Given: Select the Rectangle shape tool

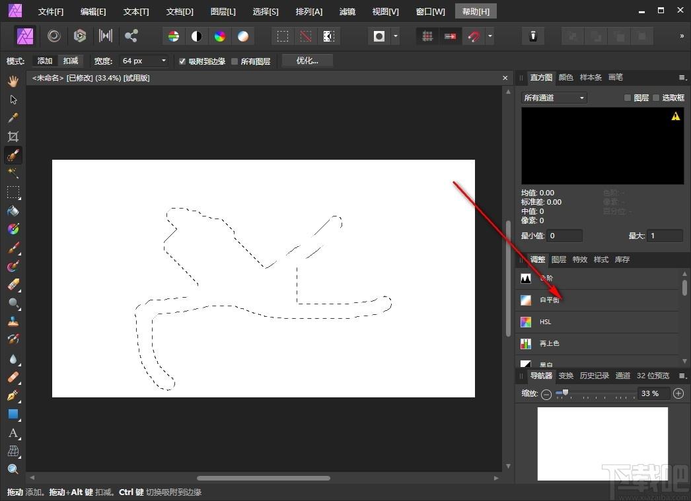Looking at the screenshot, I should (13, 415).
